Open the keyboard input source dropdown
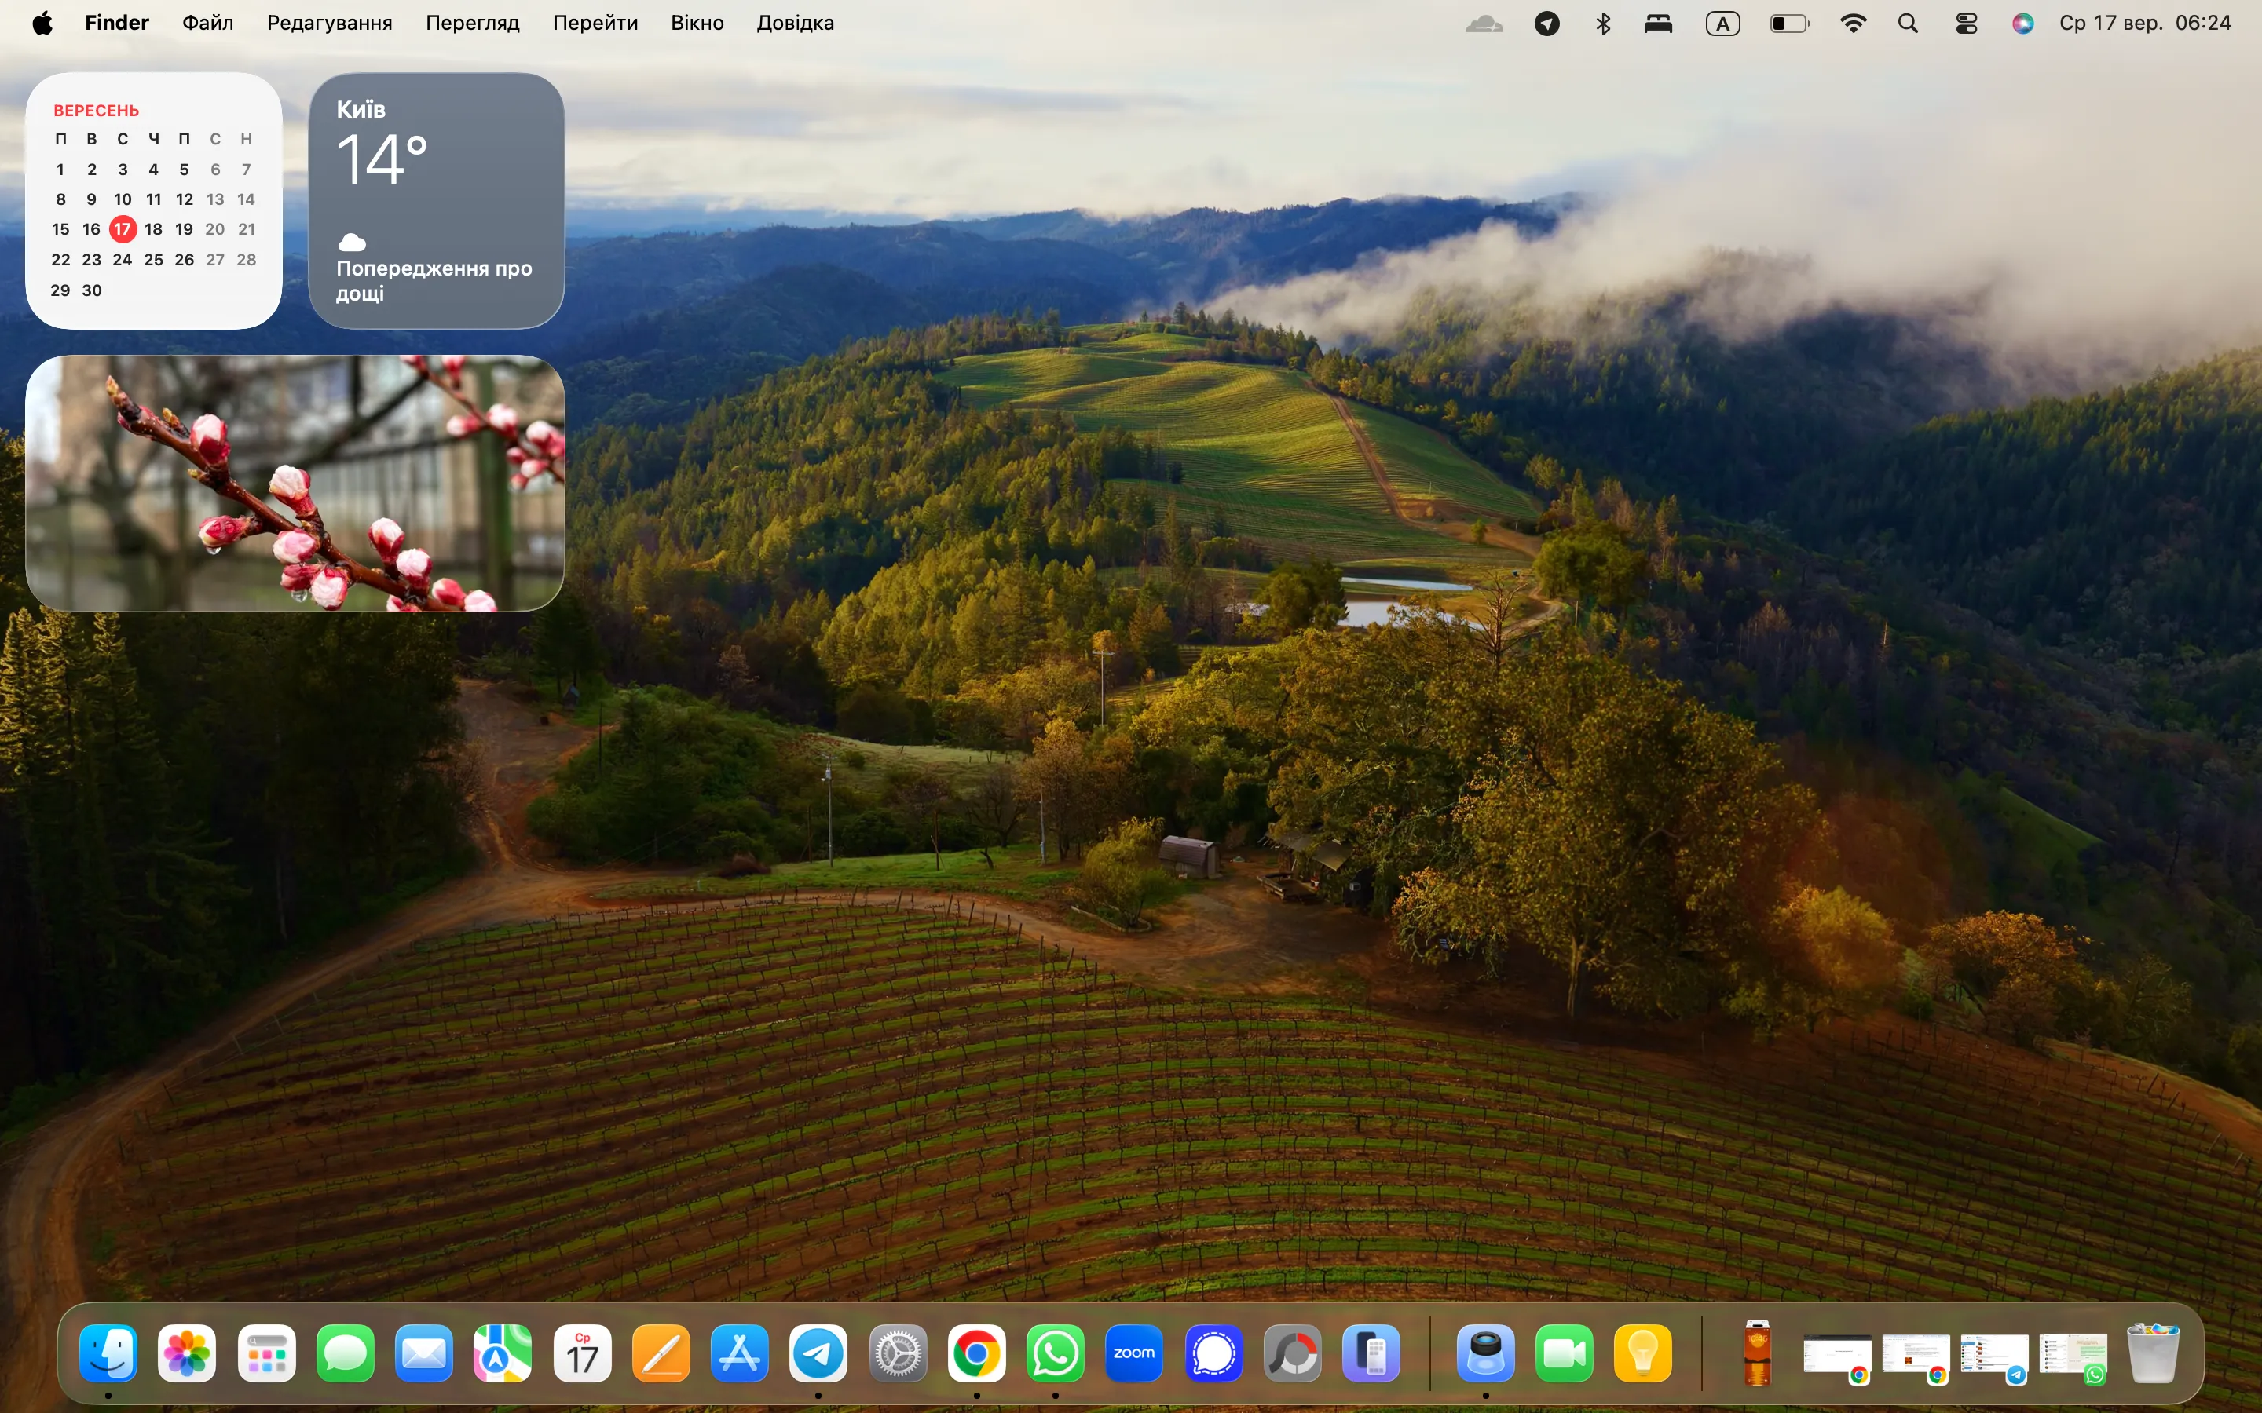This screenshot has width=2262, height=1413. point(1722,24)
